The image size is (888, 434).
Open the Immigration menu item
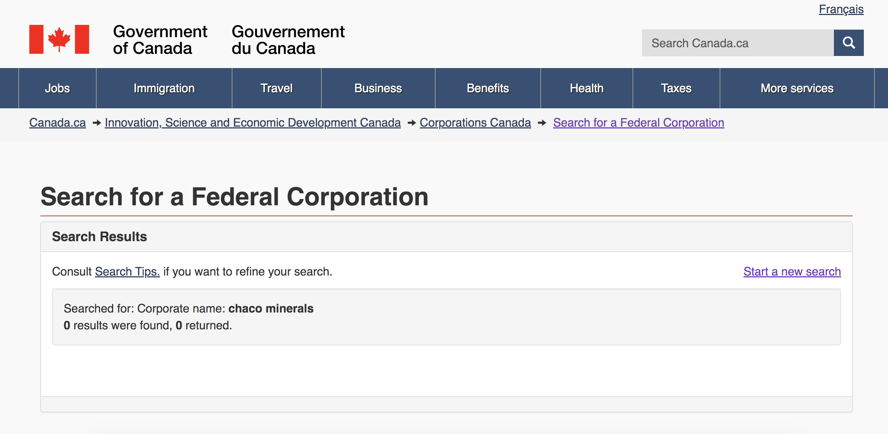tap(164, 88)
